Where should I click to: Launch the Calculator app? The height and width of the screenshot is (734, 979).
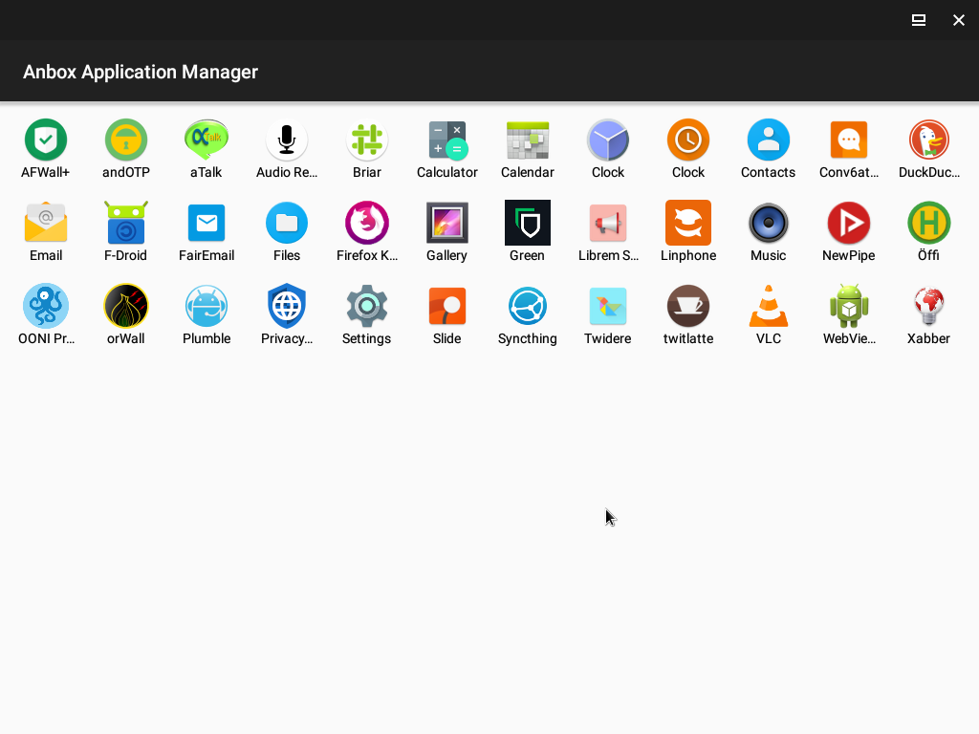pyautogui.click(x=447, y=140)
